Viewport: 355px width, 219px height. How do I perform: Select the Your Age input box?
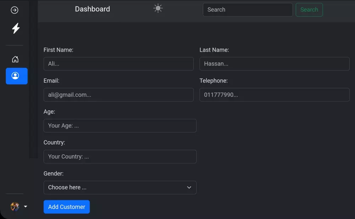[120, 125]
